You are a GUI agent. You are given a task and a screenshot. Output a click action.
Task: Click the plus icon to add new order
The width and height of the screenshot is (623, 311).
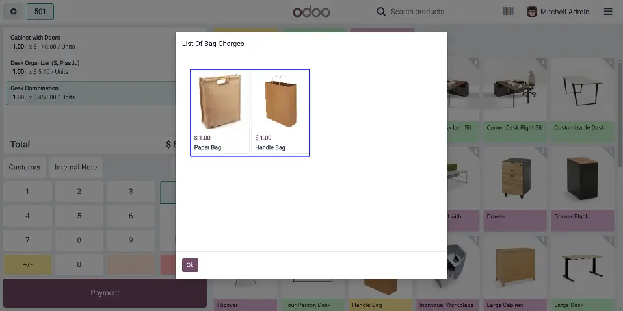(14, 12)
